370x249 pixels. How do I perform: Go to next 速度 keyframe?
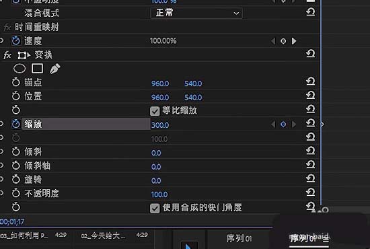[x=294, y=41]
